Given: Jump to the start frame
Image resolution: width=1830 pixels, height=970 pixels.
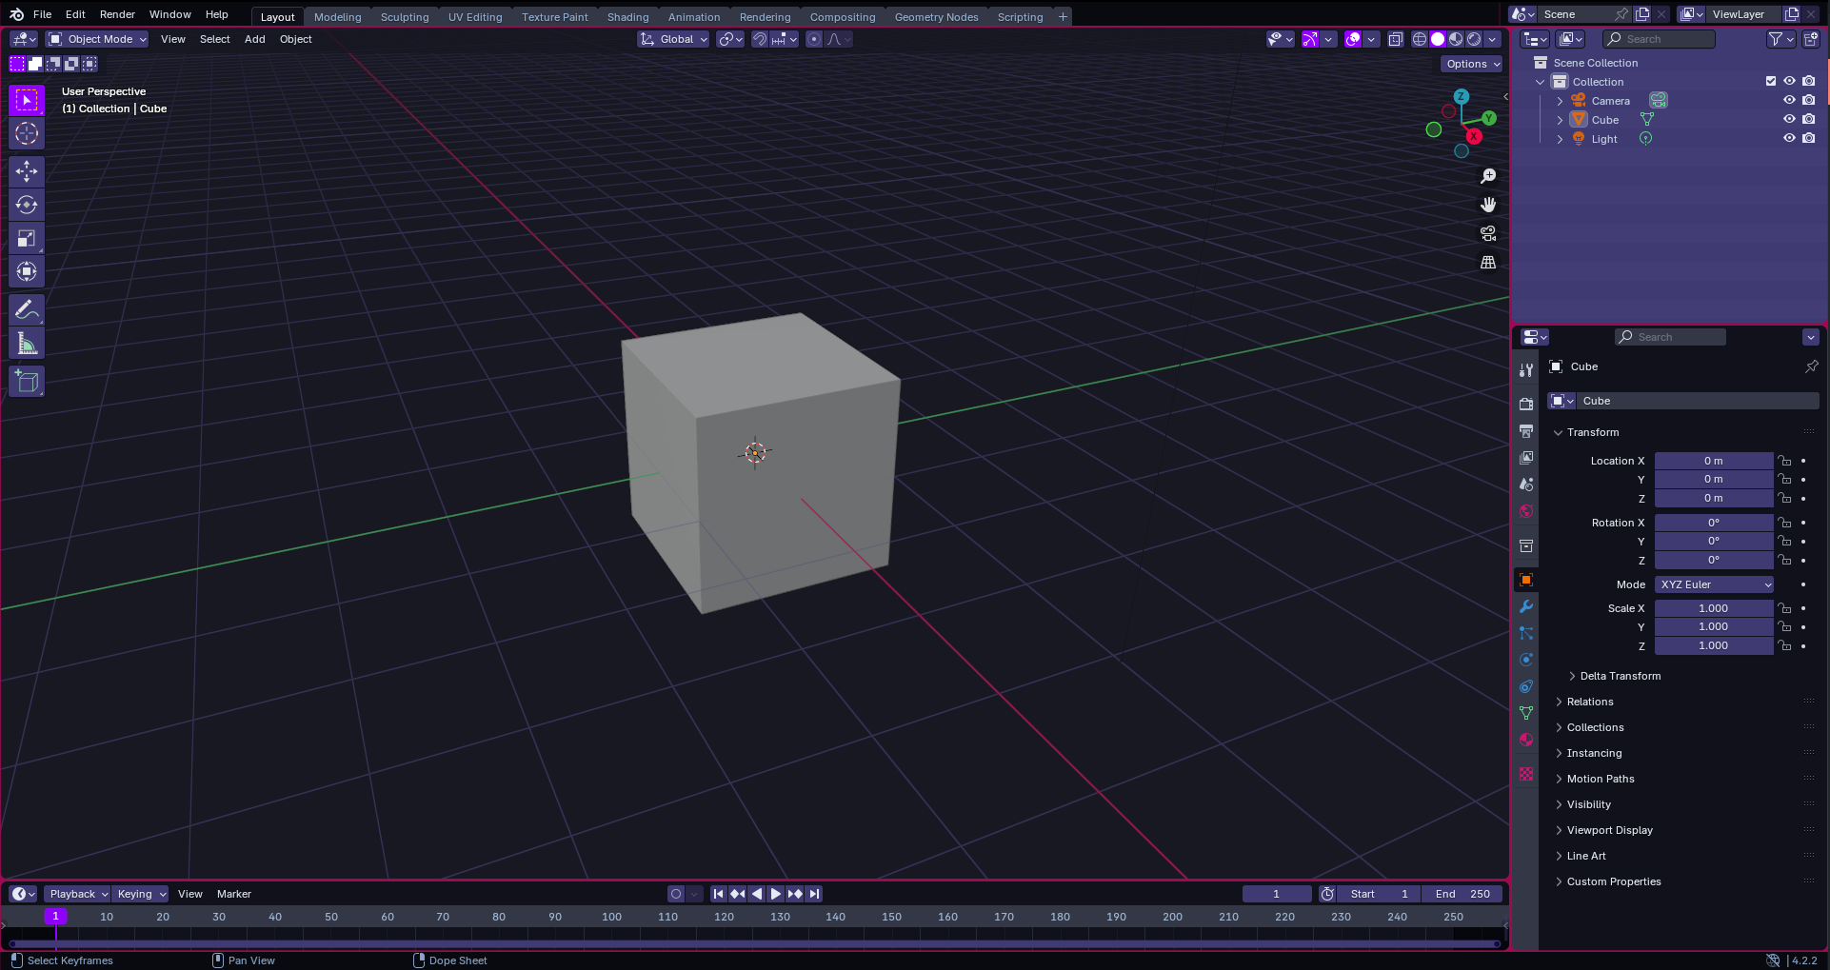Looking at the screenshot, I should pyautogui.click(x=719, y=894).
